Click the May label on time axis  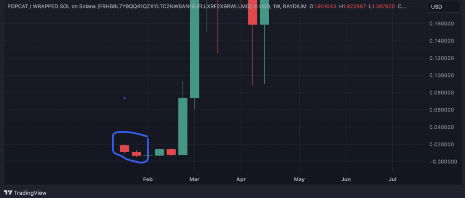coord(299,179)
